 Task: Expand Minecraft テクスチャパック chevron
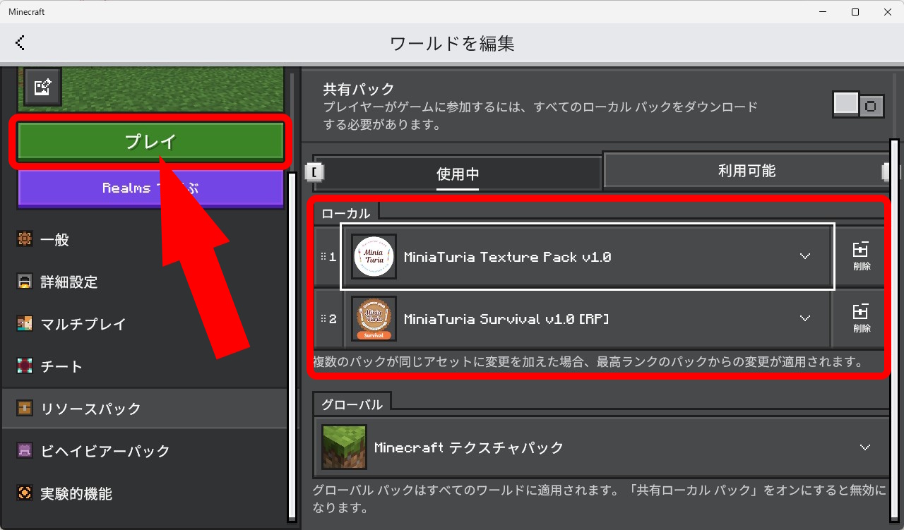864,447
